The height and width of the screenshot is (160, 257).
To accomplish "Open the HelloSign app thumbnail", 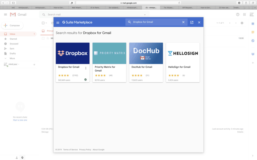I will 183,53.
